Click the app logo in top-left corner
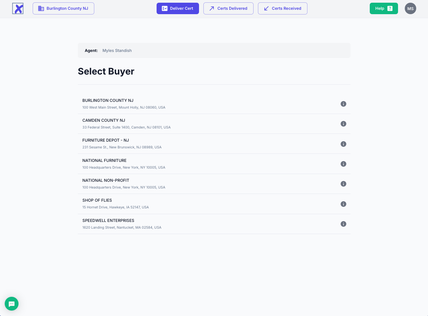This screenshot has height=316, width=428. [x=18, y=8]
